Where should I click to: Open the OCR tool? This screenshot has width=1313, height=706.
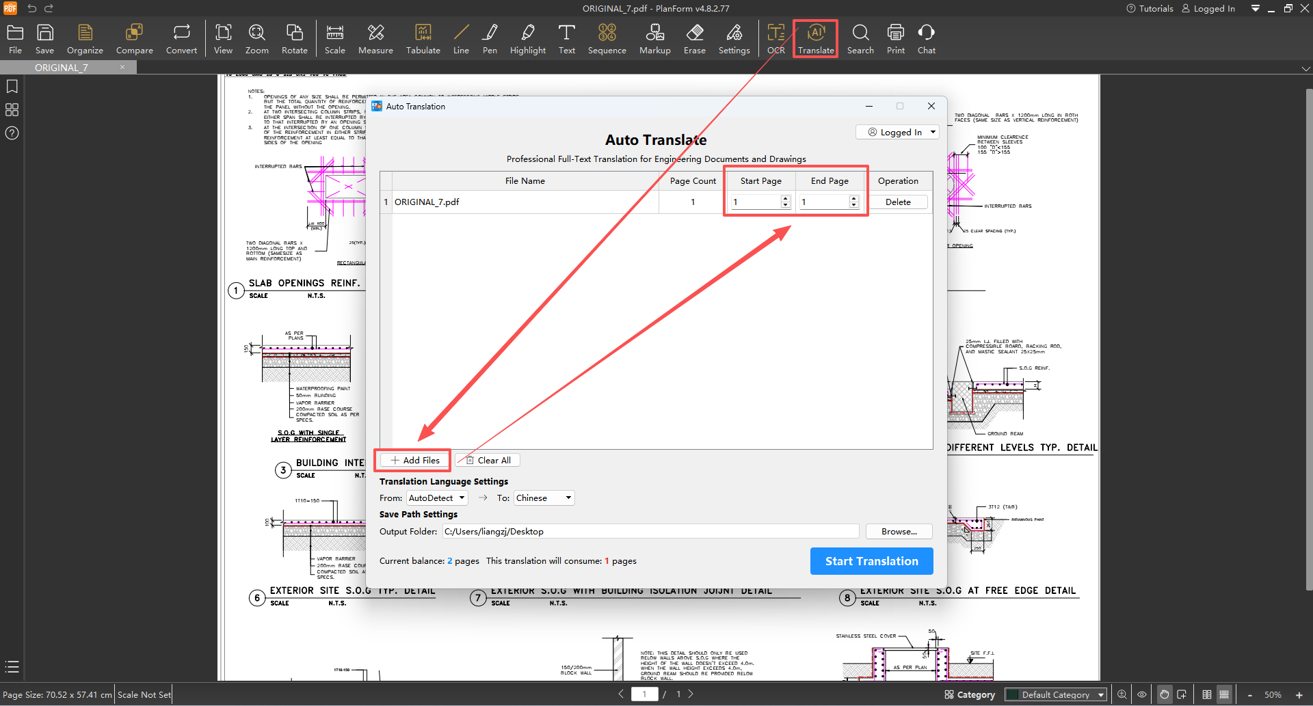[x=775, y=40]
